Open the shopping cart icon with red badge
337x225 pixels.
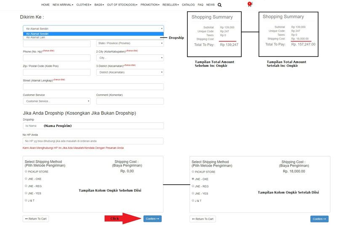click(x=249, y=5)
